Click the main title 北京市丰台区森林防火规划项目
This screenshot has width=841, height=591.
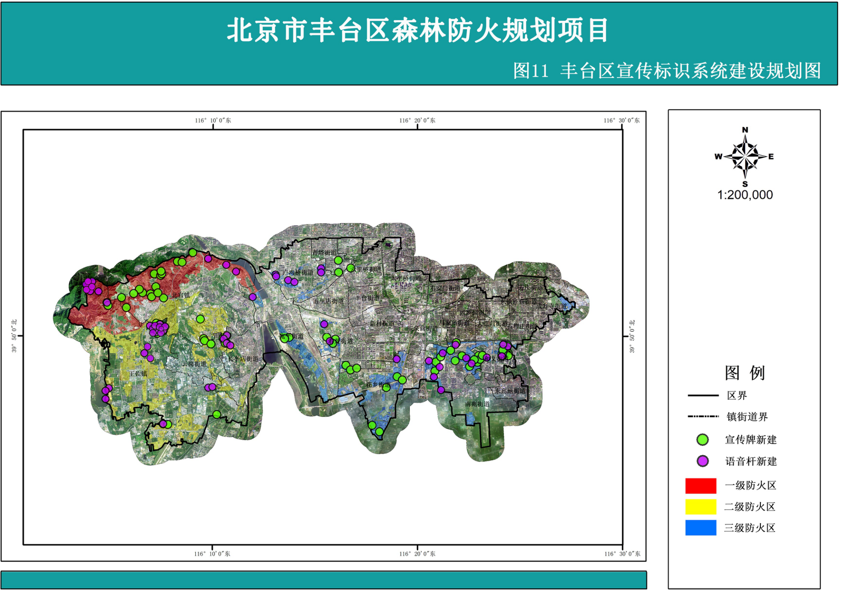(417, 30)
